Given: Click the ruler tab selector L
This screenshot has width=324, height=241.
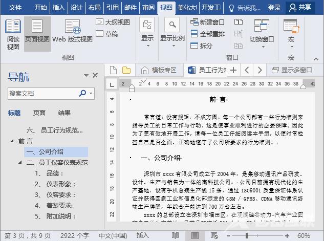Looking at the screenshot, I should point(112,84).
